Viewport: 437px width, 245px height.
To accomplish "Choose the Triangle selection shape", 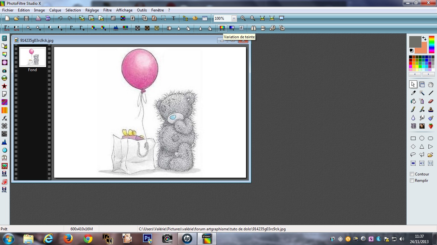I will [x=422, y=147].
